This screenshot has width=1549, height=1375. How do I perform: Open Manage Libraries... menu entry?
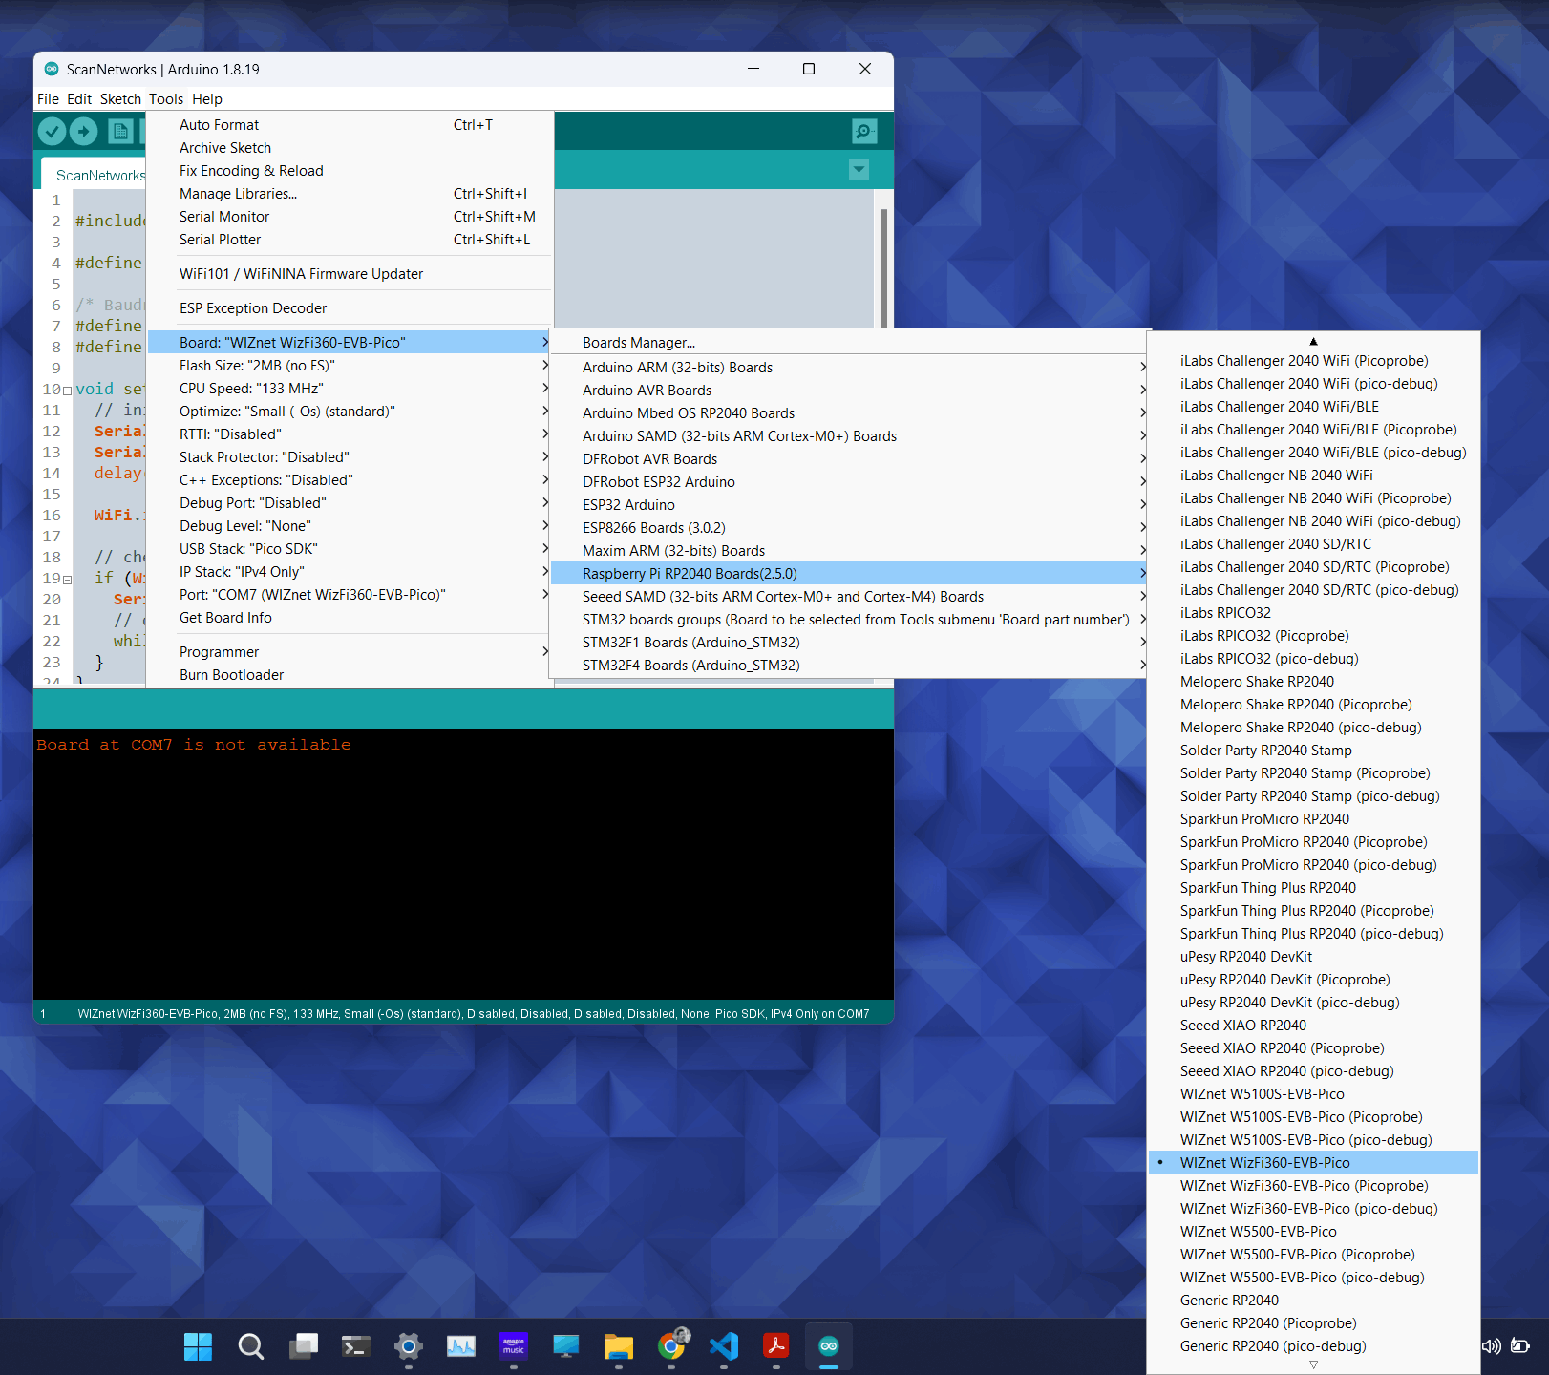[x=350, y=194]
